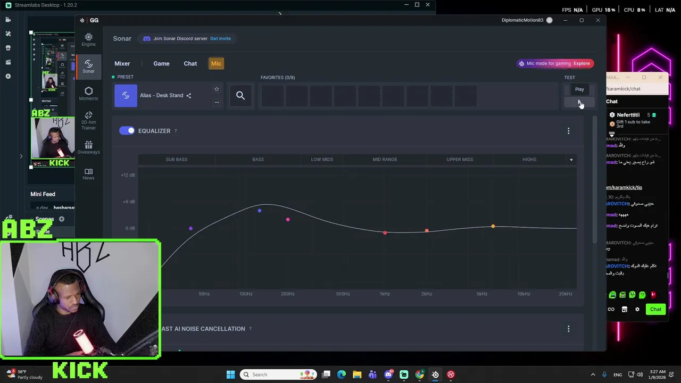Select Sonar in the GG sidebar
The height and width of the screenshot is (383, 681).
(88, 66)
